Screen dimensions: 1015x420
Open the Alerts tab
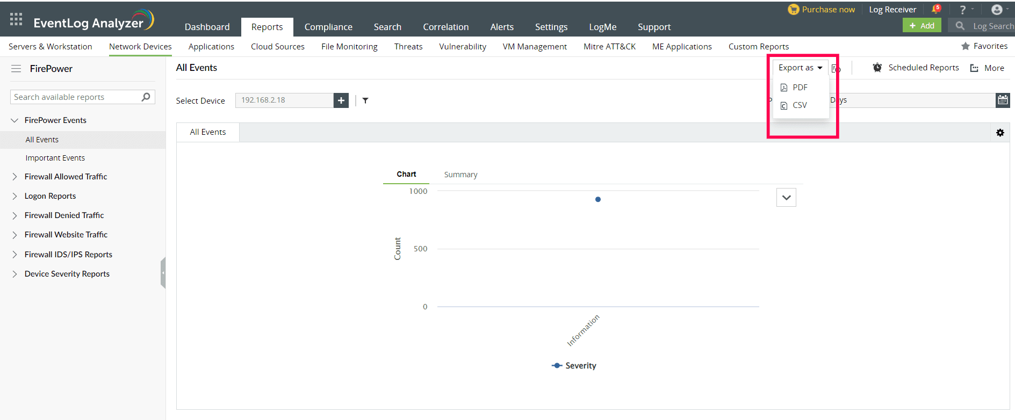(x=502, y=27)
